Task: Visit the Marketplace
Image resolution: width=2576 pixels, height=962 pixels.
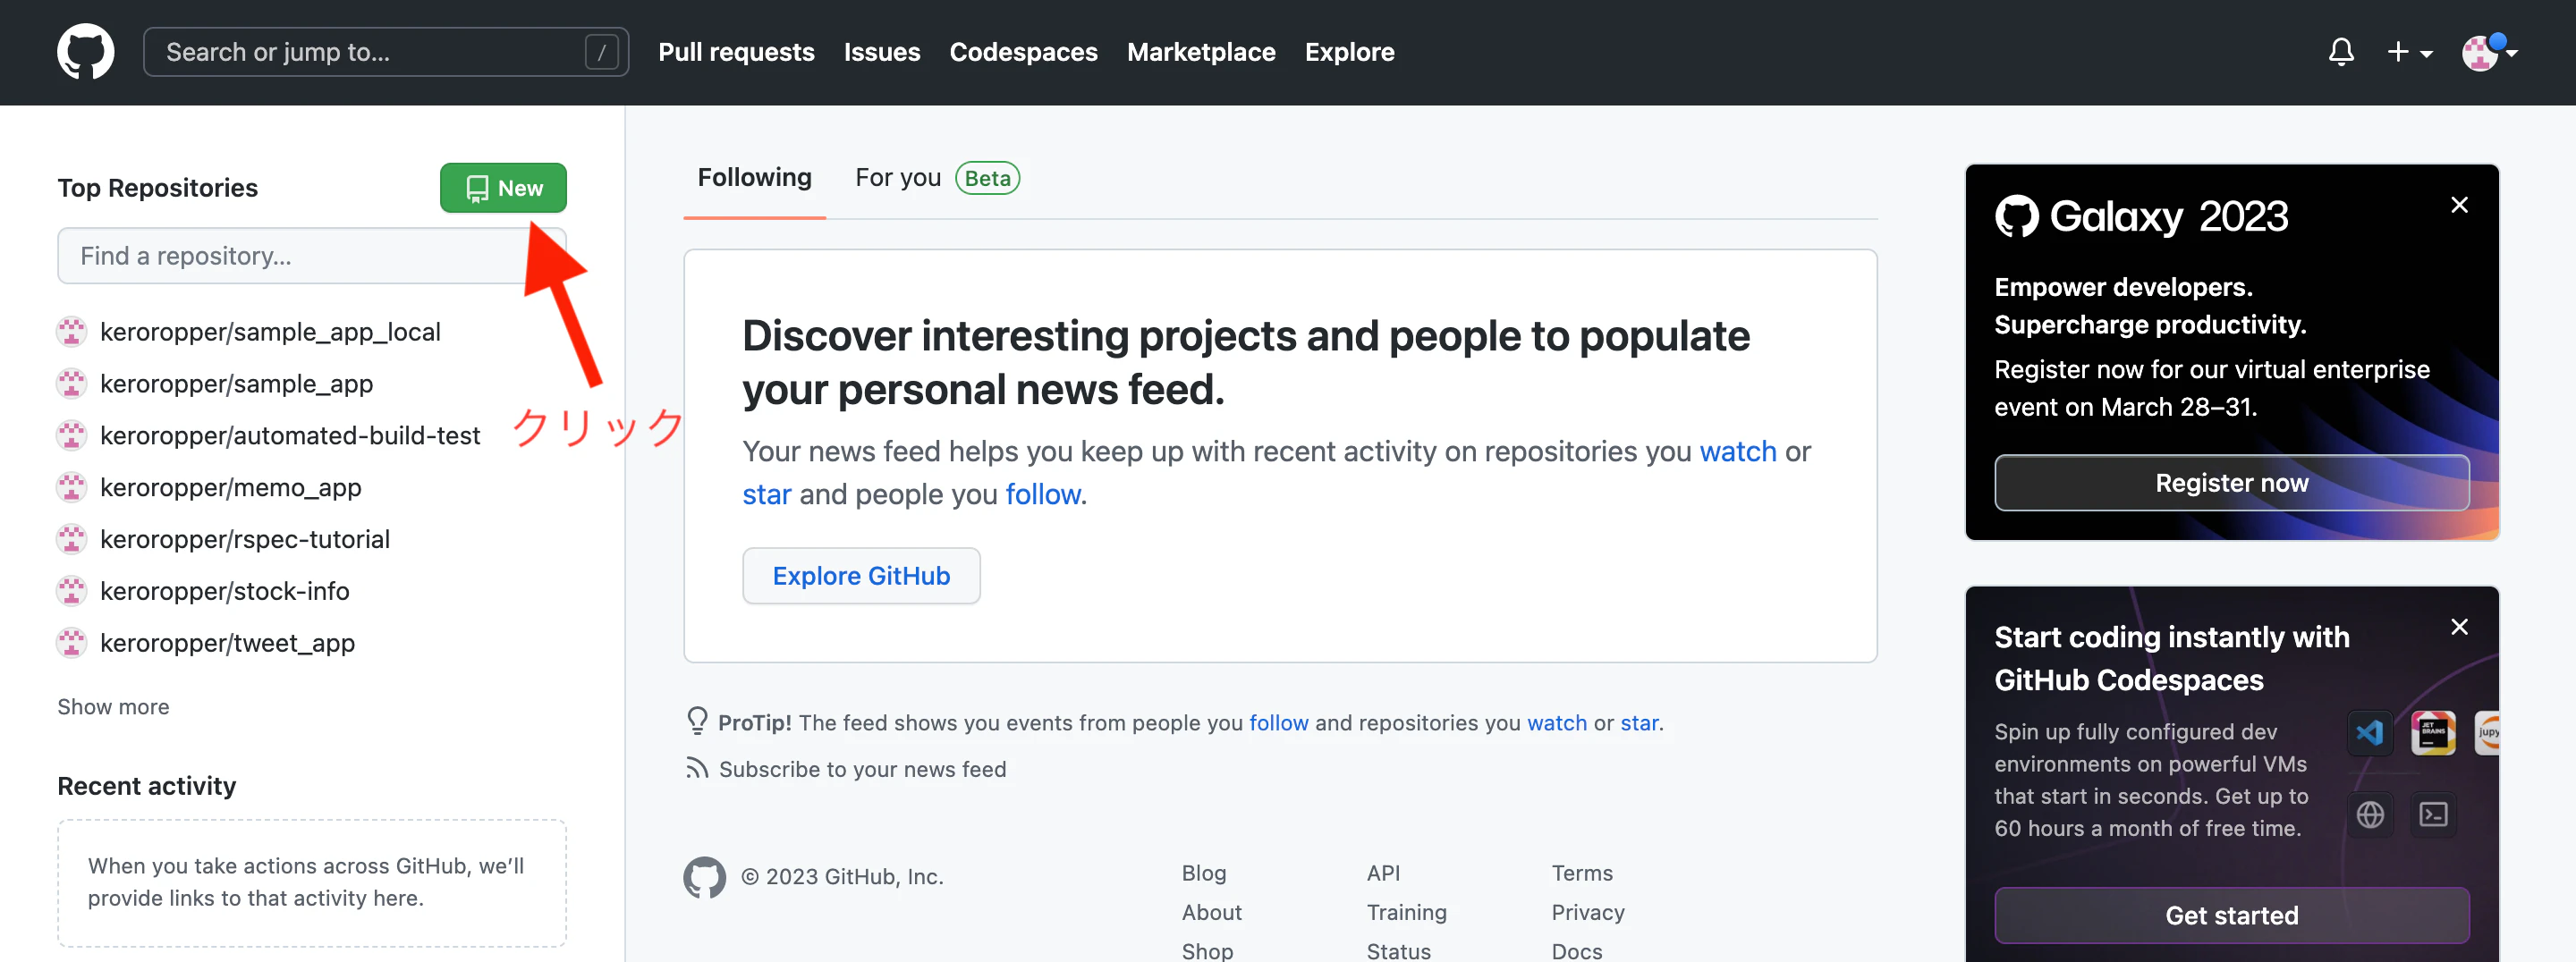Action: pyautogui.click(x=1201, y=52)
